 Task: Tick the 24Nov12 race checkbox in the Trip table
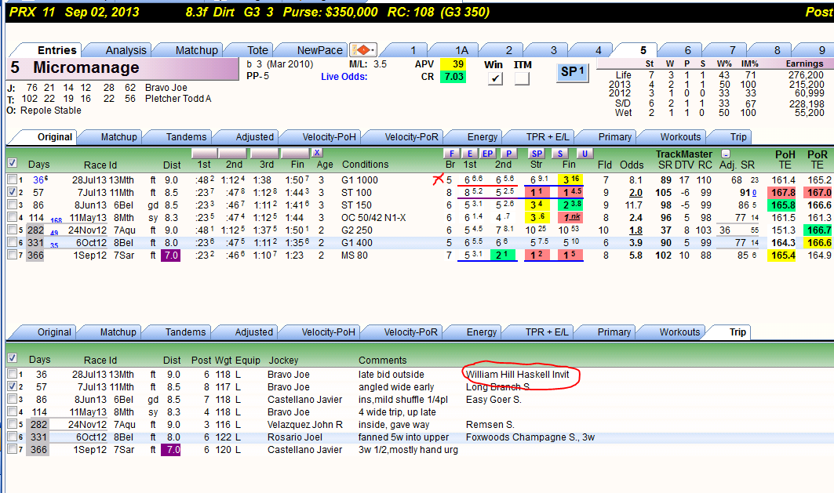(13, 425)
